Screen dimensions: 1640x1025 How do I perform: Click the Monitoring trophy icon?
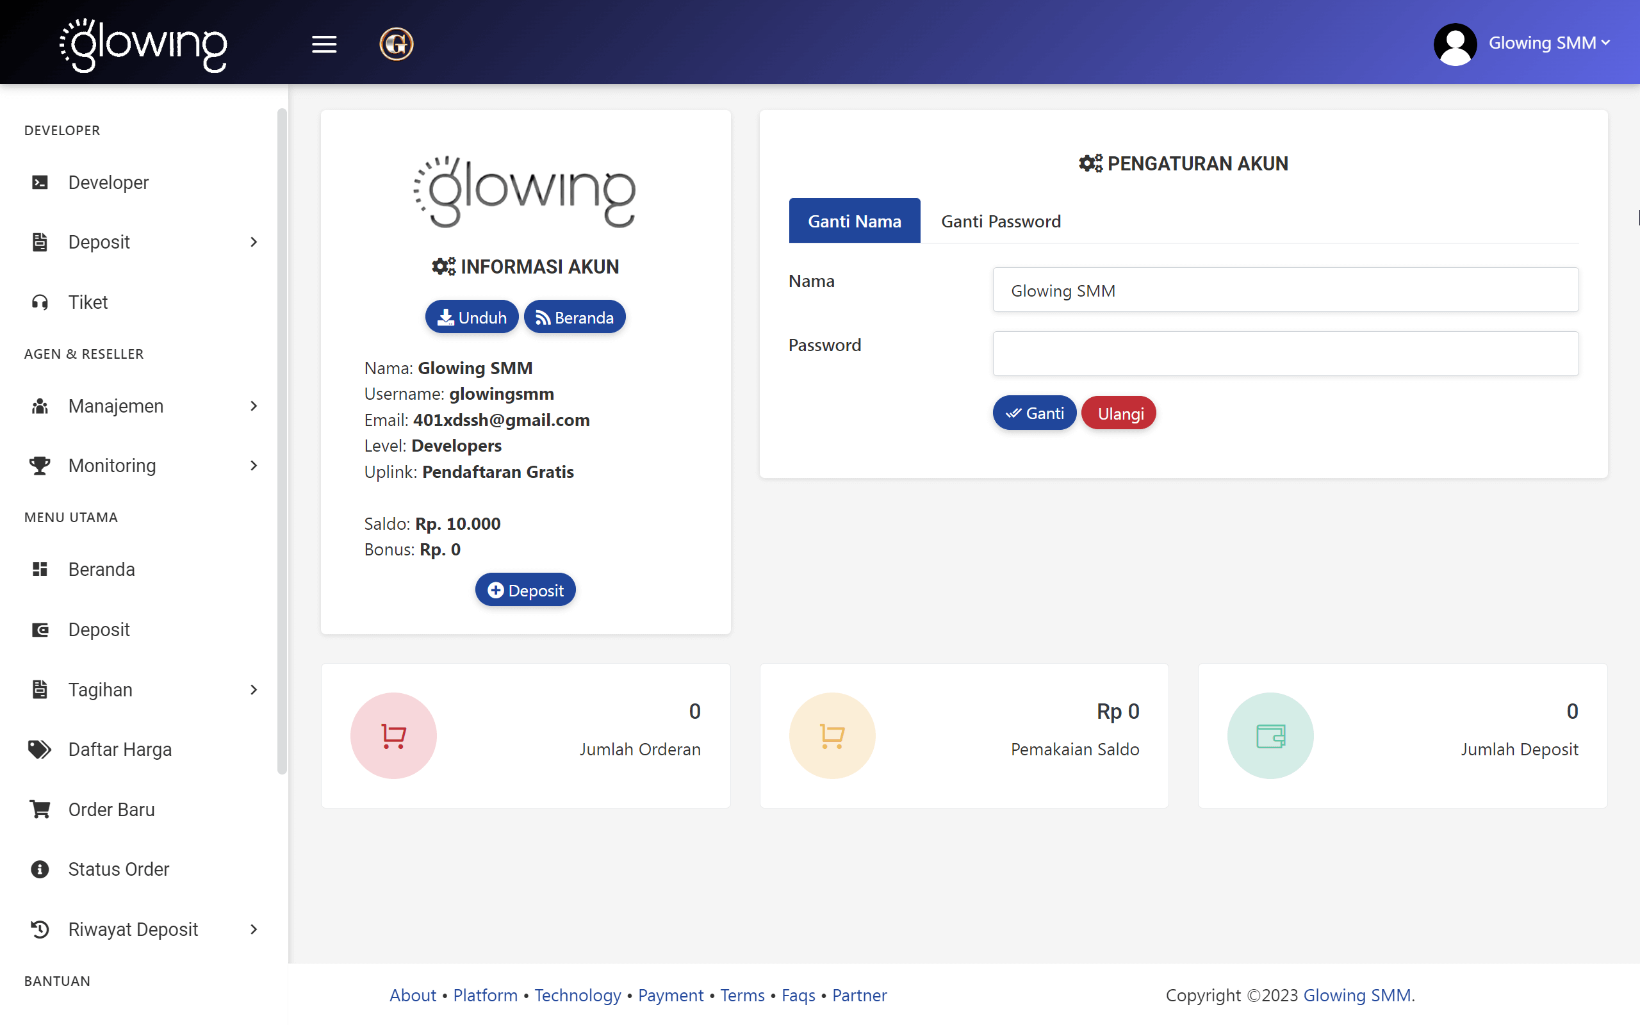[38, 465]
